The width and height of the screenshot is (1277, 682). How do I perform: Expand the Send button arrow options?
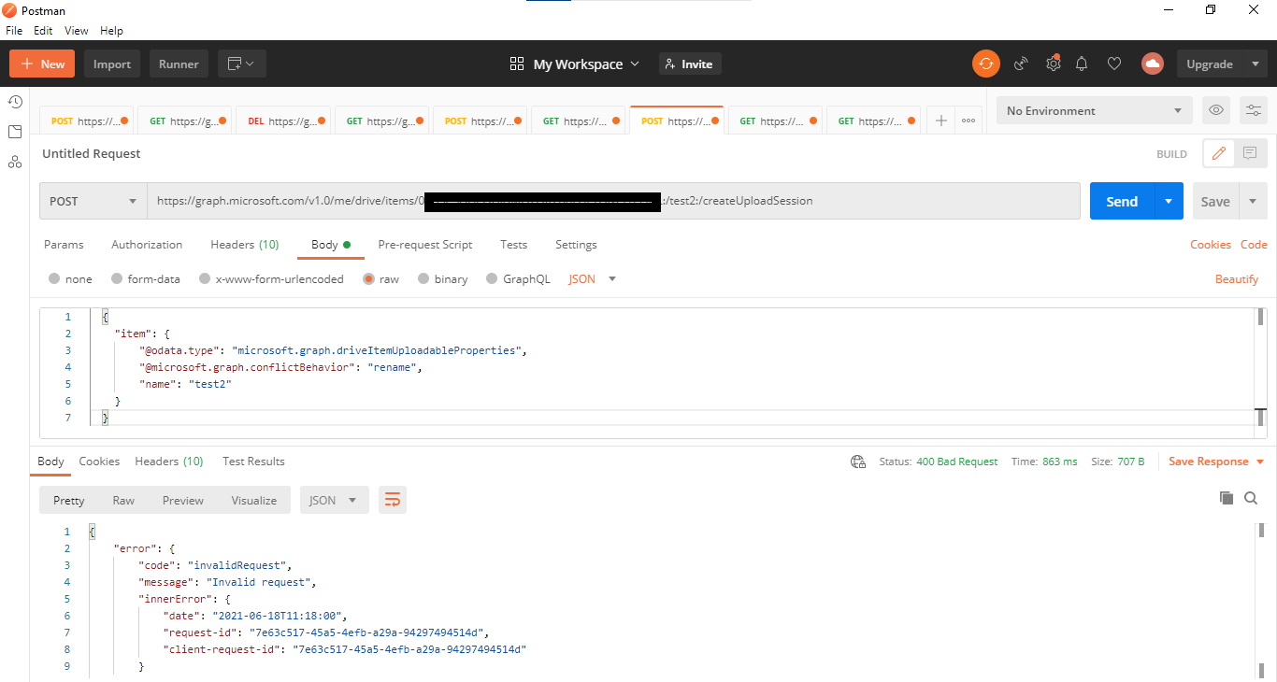click(x=1169, y=201)
